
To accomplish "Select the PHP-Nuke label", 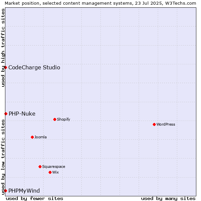I will 22,114.
